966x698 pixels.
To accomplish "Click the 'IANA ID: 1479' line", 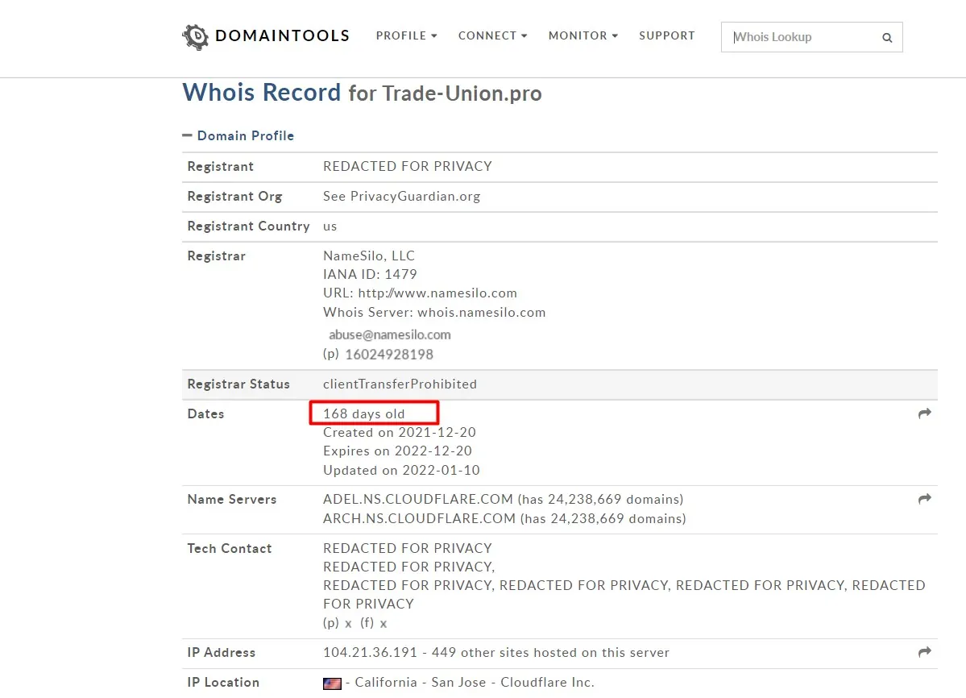I will click(371, 274).
